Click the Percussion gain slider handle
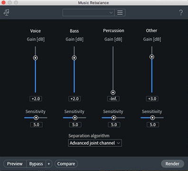 click(113, 92)
